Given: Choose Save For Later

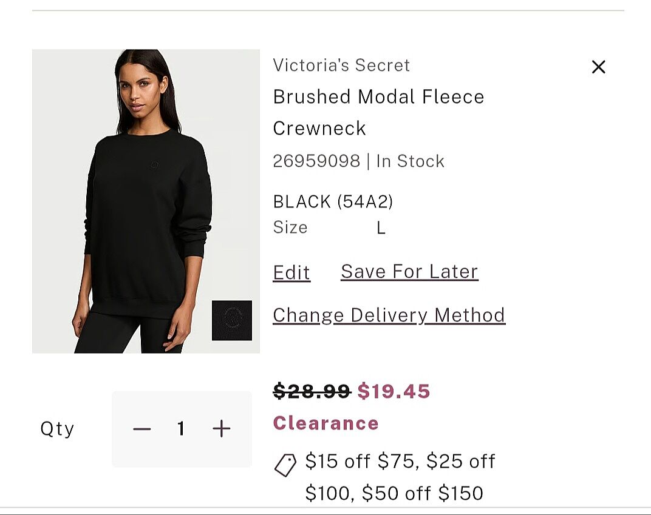Looking at the screenshot, I should (x=409, y=271).
